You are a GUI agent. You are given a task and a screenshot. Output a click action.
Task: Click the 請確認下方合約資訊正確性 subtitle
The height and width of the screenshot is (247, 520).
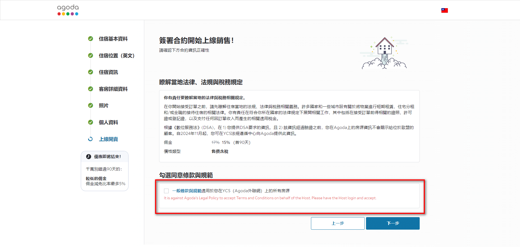point(184,50)
